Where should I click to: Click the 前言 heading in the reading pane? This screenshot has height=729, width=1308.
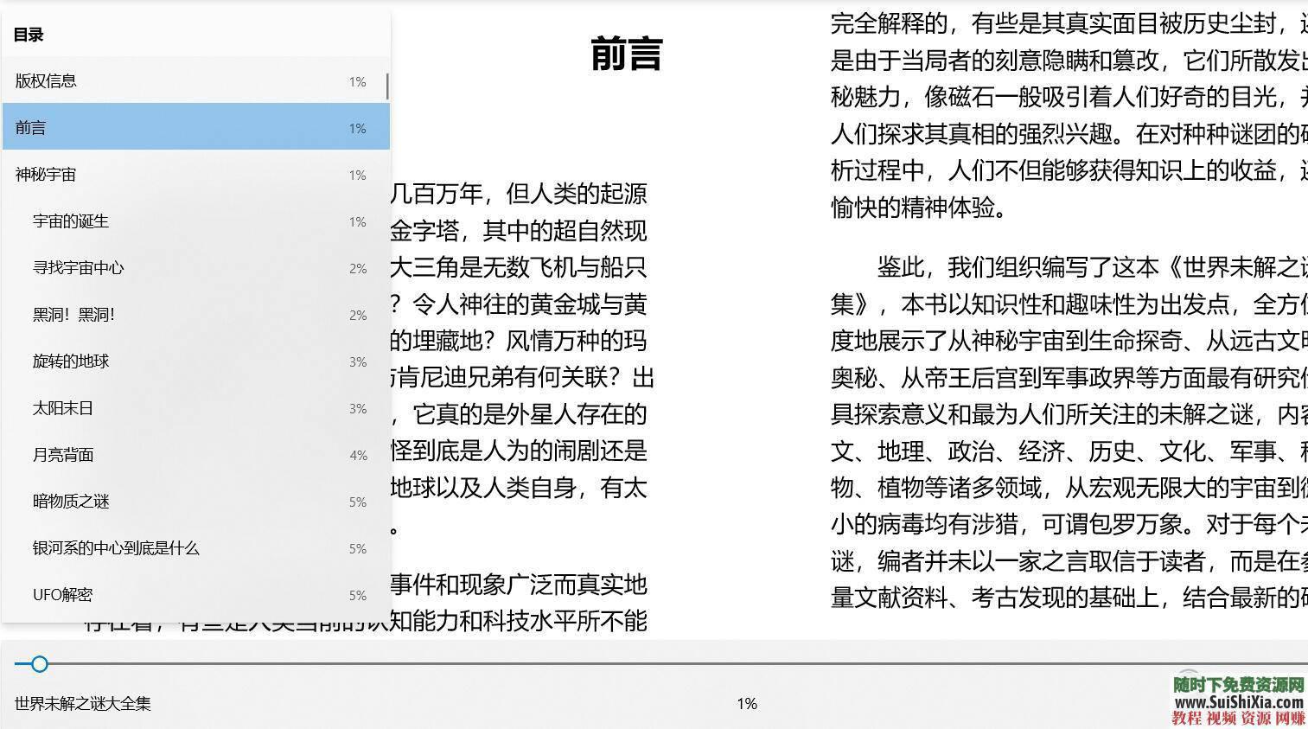626,54
